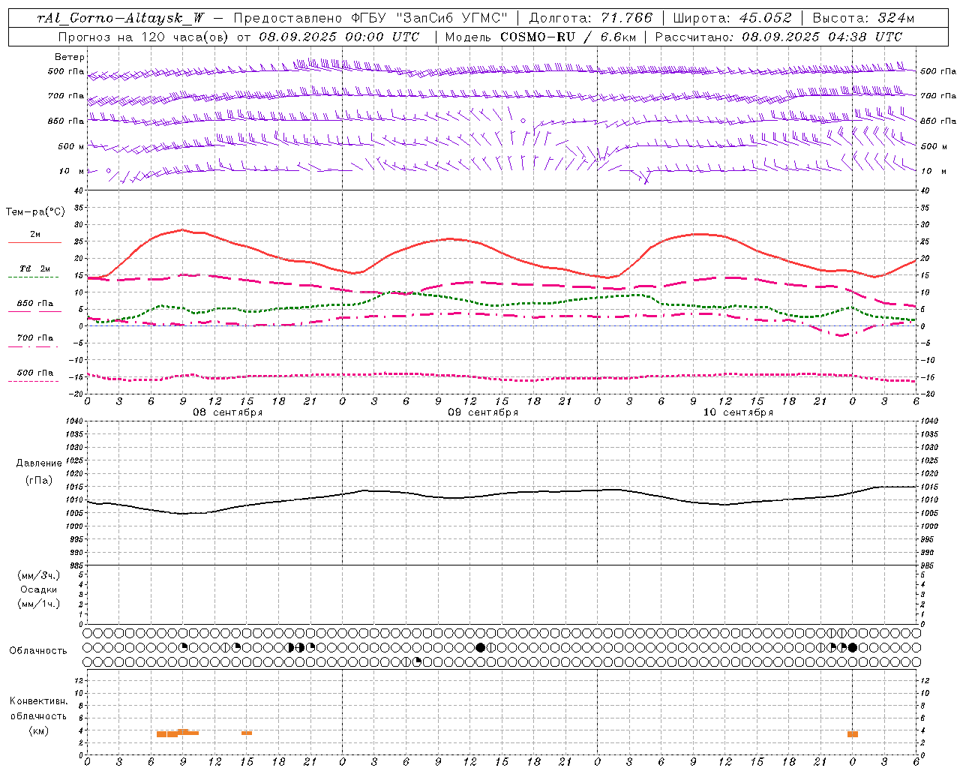Click the '(гПа)' pressure unit label
The height and width of the screenshot is (768, 960).
(x=39, y=480)
